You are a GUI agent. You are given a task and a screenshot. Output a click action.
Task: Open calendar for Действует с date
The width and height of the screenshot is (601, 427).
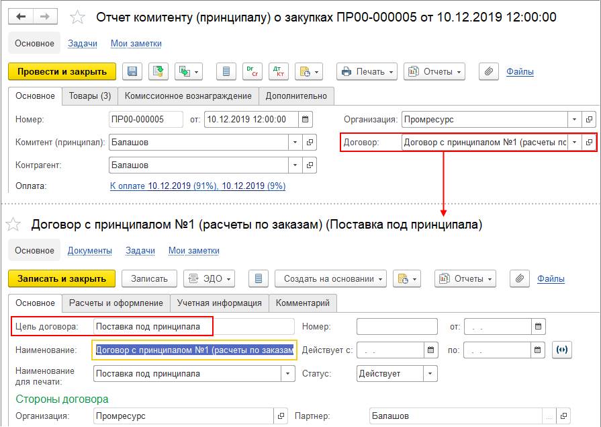[x=431, y=350]
